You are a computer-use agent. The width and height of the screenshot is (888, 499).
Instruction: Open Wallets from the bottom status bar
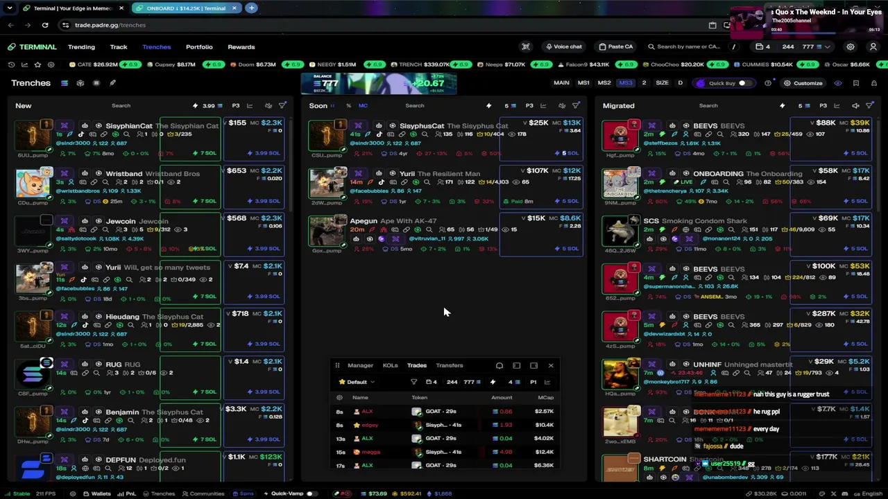click(97, 493)
